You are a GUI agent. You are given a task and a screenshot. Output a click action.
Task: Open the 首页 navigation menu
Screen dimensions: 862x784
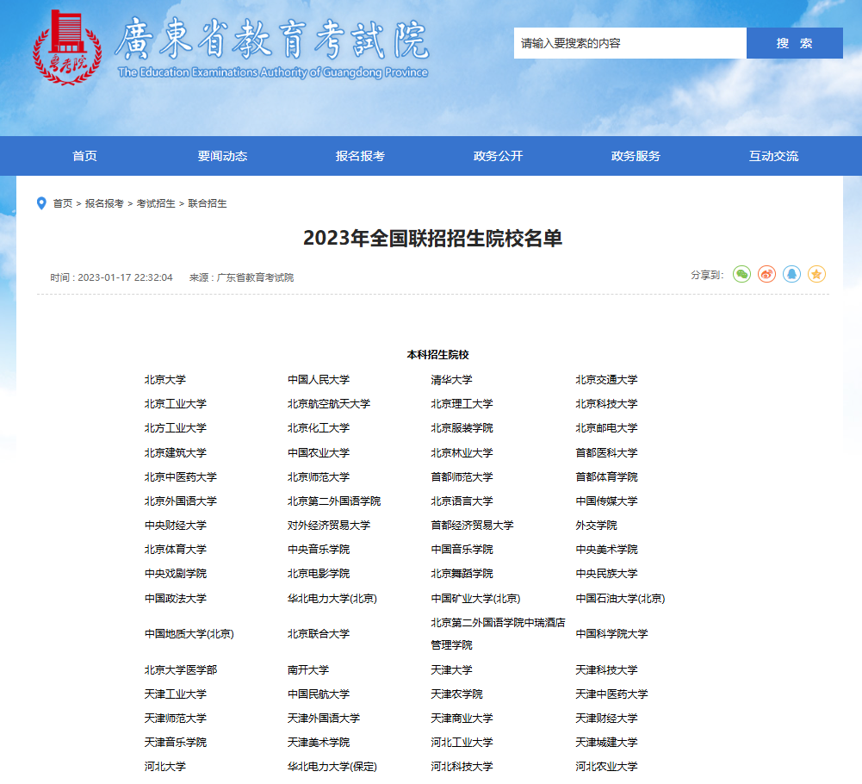pyautogui.click(x=84, y=156)
